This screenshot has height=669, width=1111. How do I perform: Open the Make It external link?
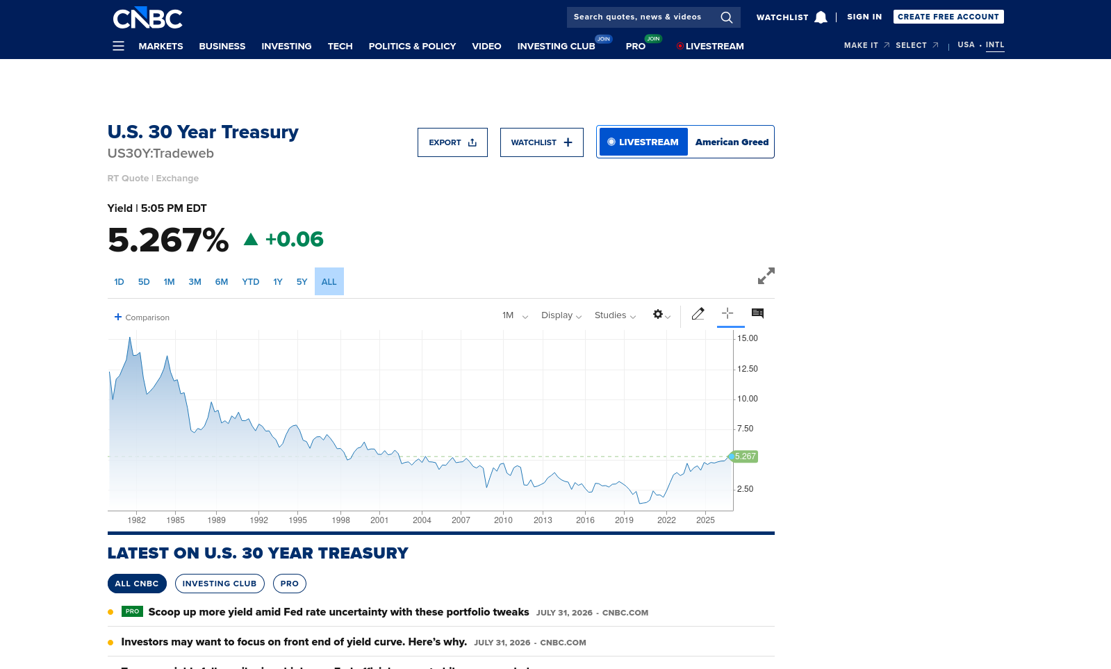[x=866, y=45]
